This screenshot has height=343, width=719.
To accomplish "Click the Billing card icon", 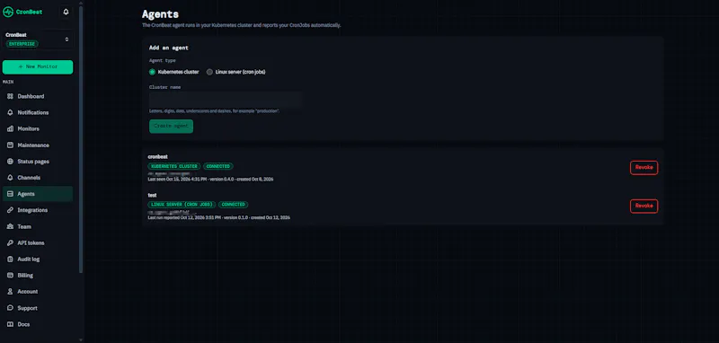I will 10,276.
